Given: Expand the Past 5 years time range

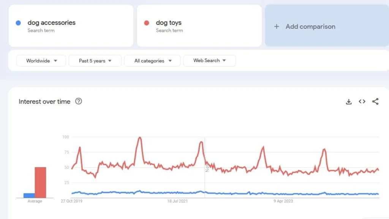Looking at the screenshot, I should pyautogui.click(x=95, y=61).
